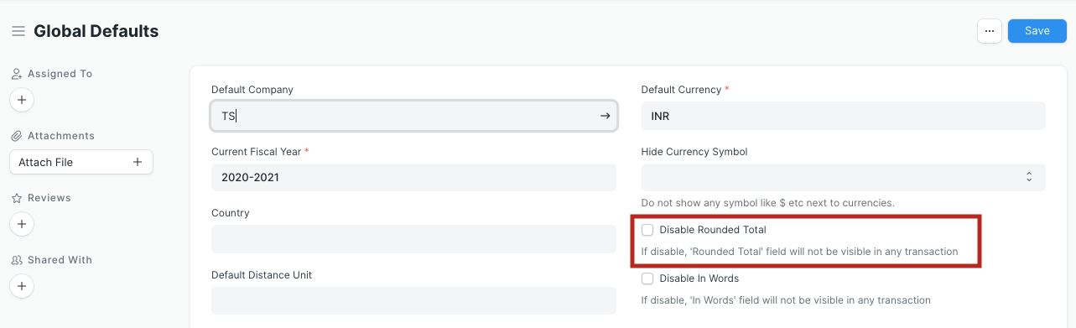Viewport: 1076px width, 328px height.
Task: Follow the arrow link in Default Company field
Action: pos(605,116)
